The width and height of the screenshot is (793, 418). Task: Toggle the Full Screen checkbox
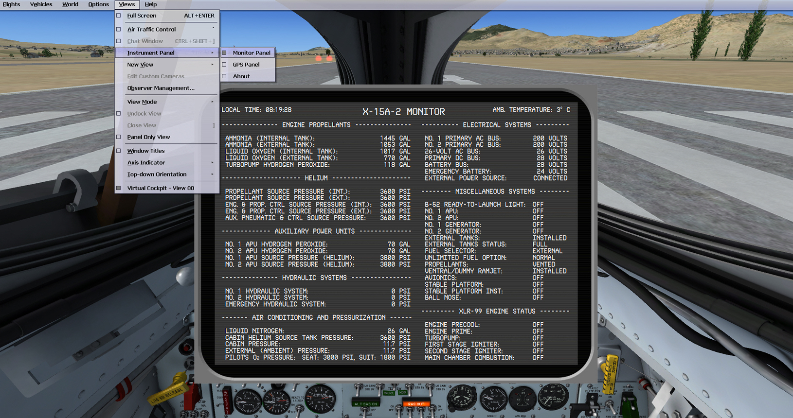118,16
